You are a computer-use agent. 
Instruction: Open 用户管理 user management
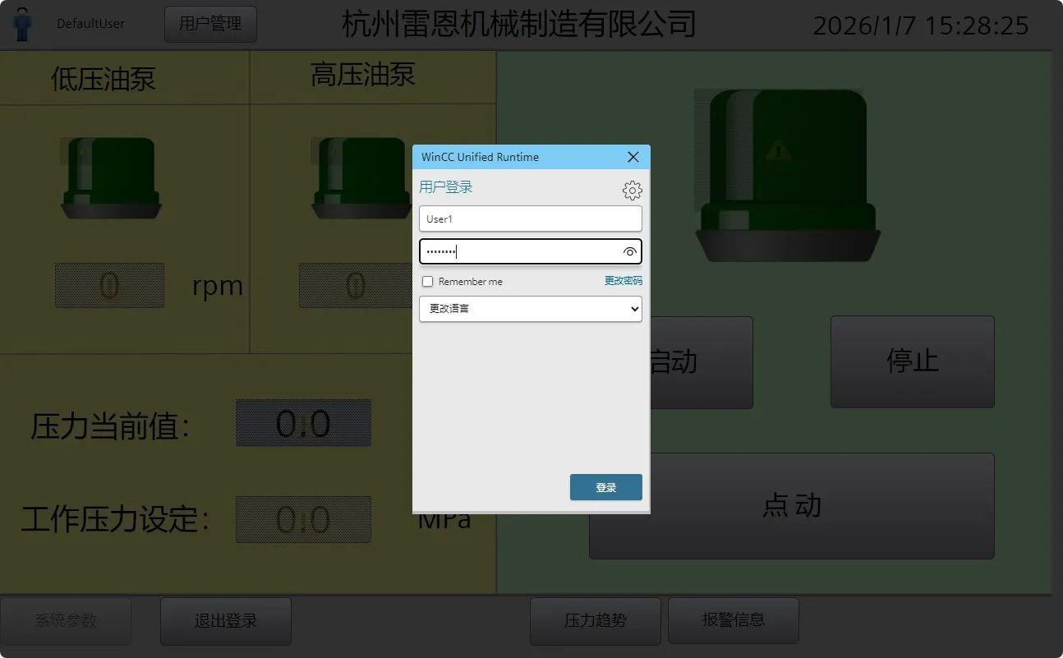click(210, 25)
